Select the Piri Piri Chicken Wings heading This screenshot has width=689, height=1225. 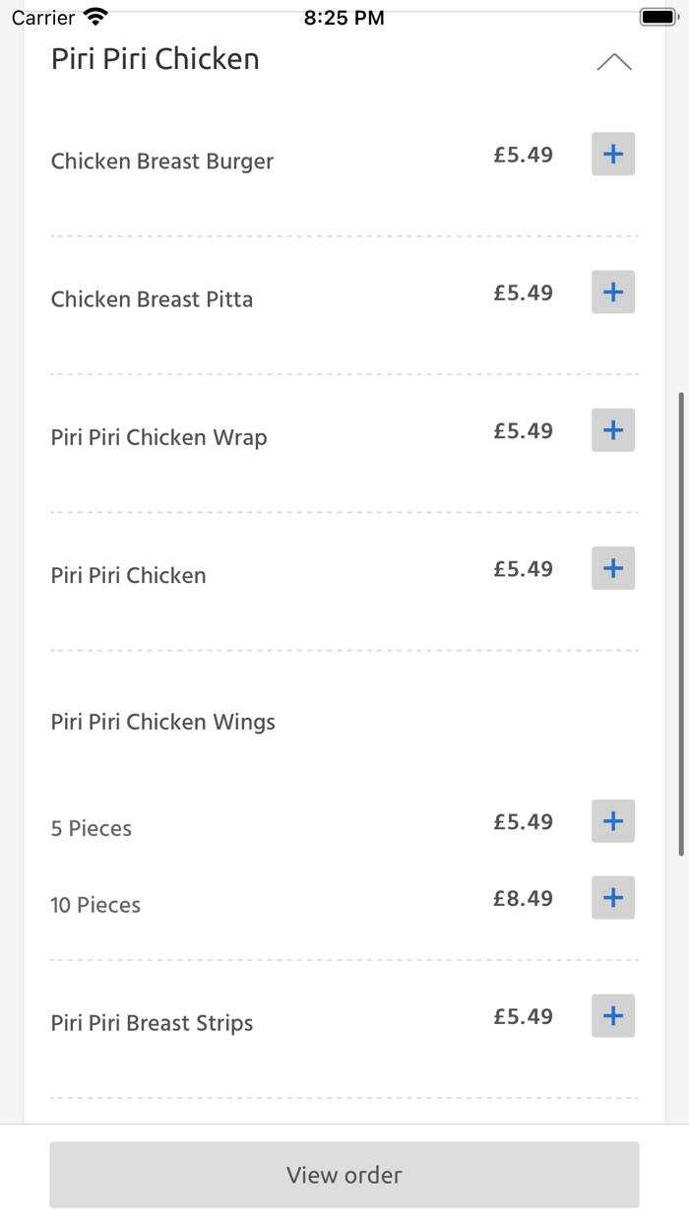click(x=162, y=721)
